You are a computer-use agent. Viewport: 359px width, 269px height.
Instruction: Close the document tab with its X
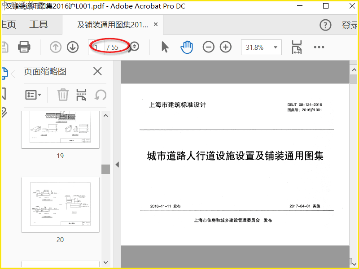click(156, 24)
